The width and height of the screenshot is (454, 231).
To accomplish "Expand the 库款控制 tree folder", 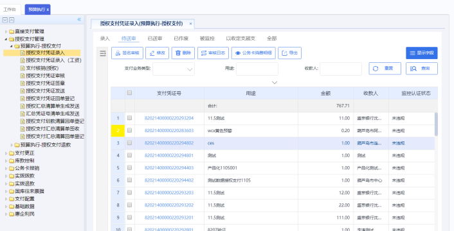I will [6, 160].
